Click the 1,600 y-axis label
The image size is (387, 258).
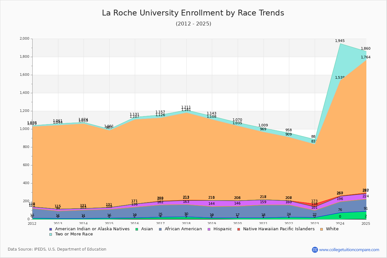point(25,75)
